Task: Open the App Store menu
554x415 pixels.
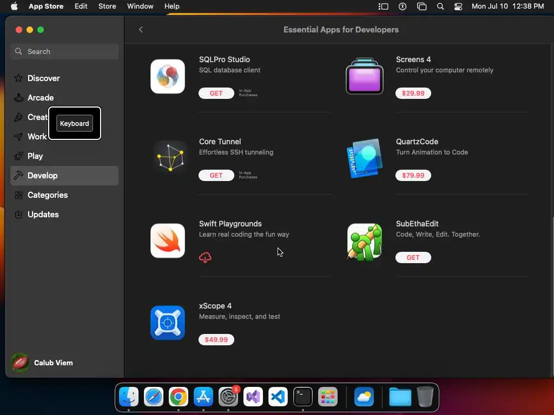Action: (x=46, y=6)
